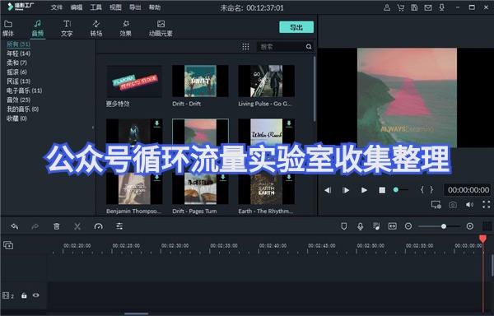Click the search input field
Image resolution: width=494 pixels, height=316 pixels.
point(281,47)
